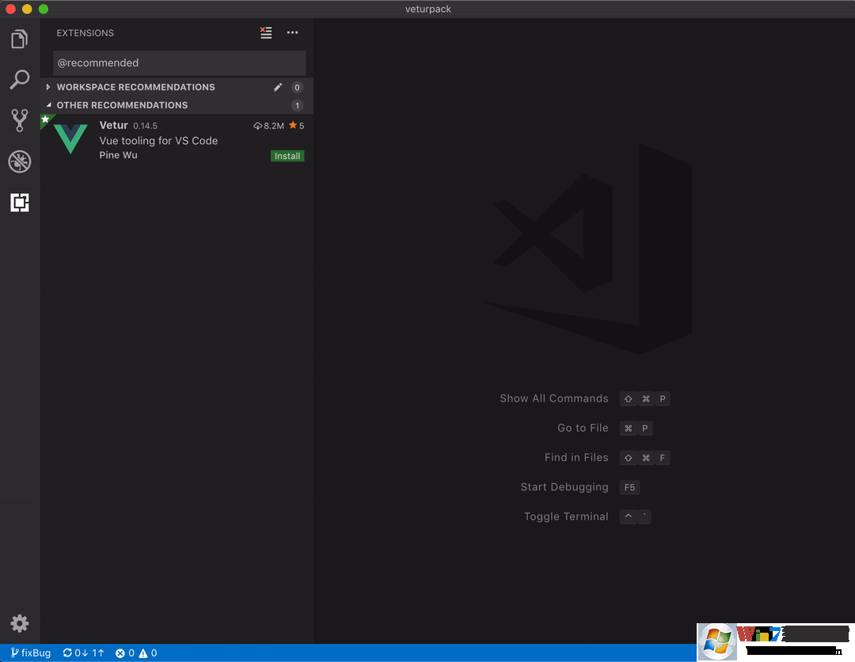Open the fixBug branch indicator in the status bar
The height and width of the screenshot is (662, 855).
click(30, 652)
